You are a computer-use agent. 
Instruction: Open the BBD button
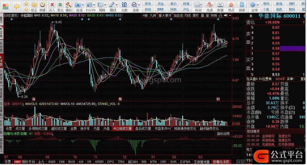point(161,9)
